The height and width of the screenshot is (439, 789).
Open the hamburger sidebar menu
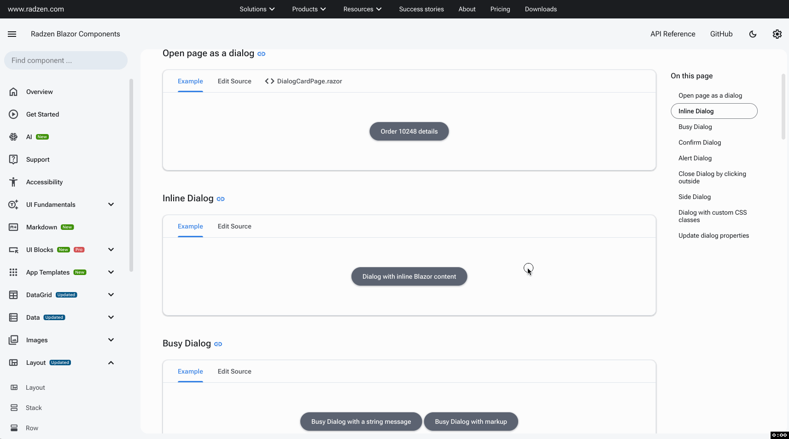(12, 34)
